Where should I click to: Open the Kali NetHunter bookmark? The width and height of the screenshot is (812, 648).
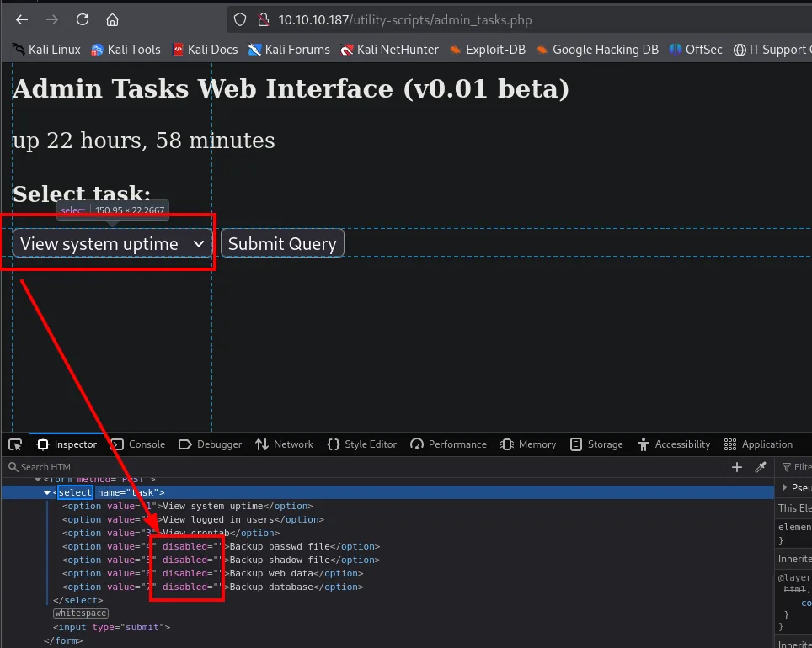[389, 49]
